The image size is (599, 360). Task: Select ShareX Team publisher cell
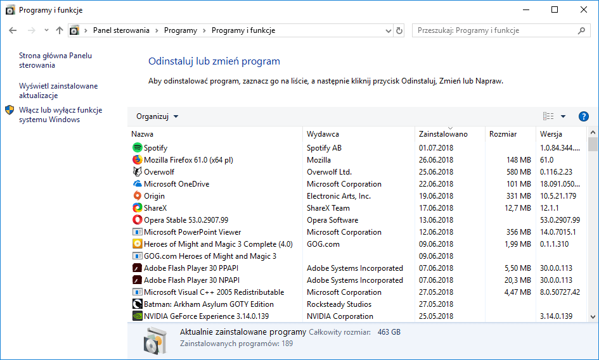tap(328, 208)
